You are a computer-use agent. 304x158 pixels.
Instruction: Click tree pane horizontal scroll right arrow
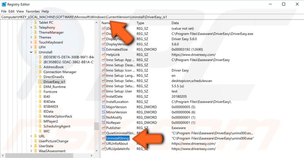(91, 155)
